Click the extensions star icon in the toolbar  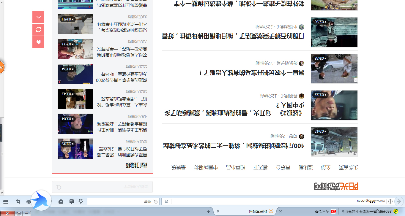[x=81, y=201]
